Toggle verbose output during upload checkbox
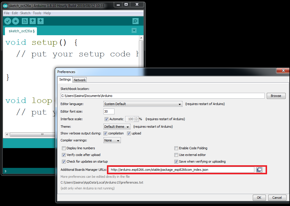Viewport: 290px width, 206px height. tap(129, 133)
